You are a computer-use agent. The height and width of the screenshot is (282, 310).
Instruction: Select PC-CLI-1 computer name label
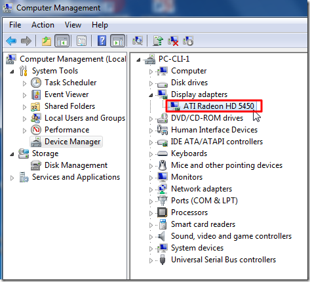(174, 59)
